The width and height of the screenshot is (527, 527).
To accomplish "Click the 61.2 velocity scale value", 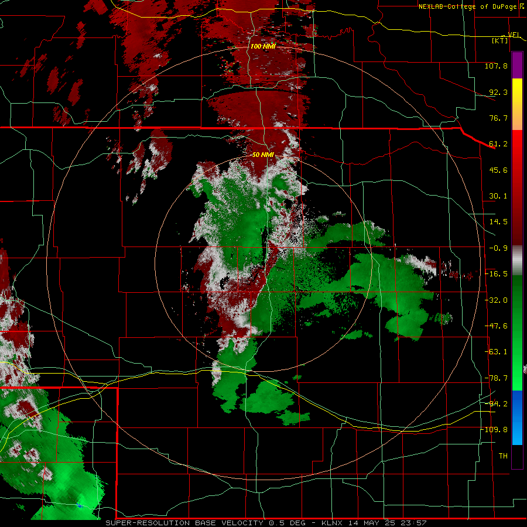I will (498, 144).
